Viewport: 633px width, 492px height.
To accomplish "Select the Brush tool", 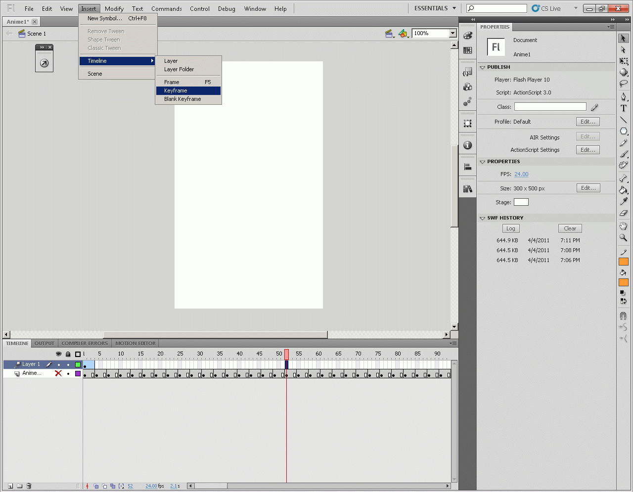I will (623, 154).
